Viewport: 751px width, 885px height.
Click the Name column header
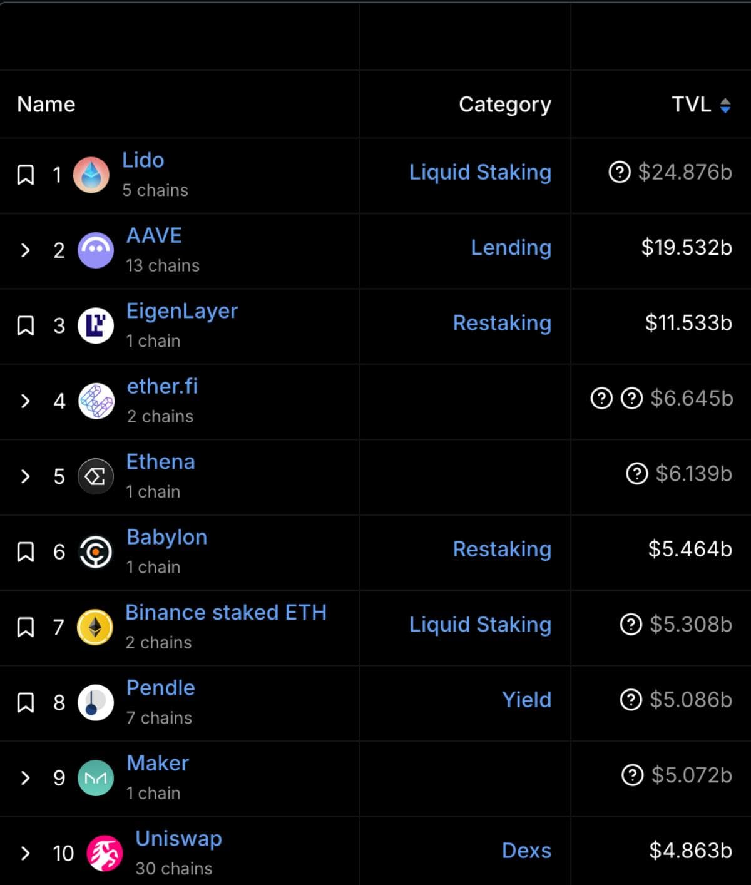46,105
